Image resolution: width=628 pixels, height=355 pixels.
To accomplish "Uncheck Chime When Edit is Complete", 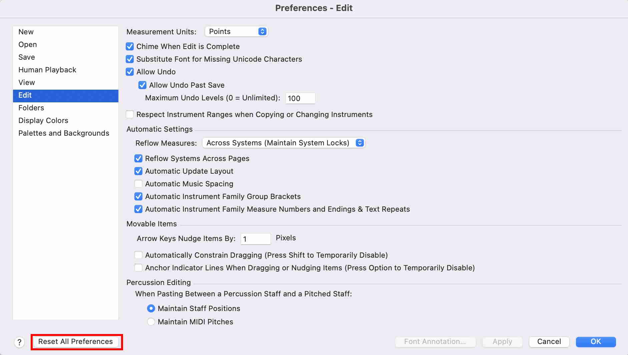I will coord(130,46).
